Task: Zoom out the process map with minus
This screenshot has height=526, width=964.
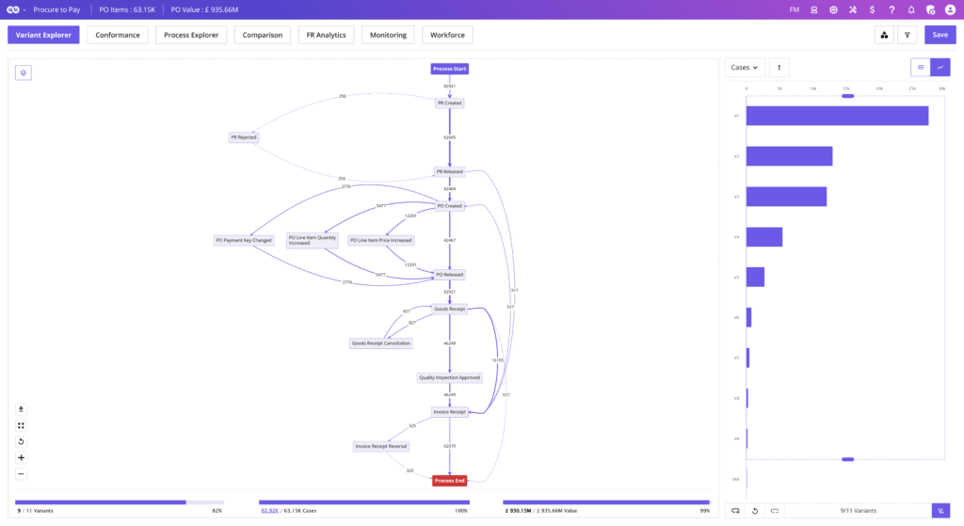Action: click(x=22, y=473)
